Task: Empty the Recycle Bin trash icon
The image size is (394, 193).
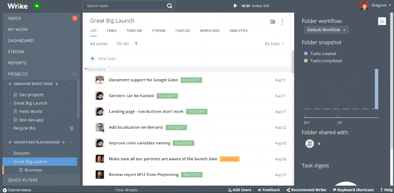Action: [x=72, y=128]
